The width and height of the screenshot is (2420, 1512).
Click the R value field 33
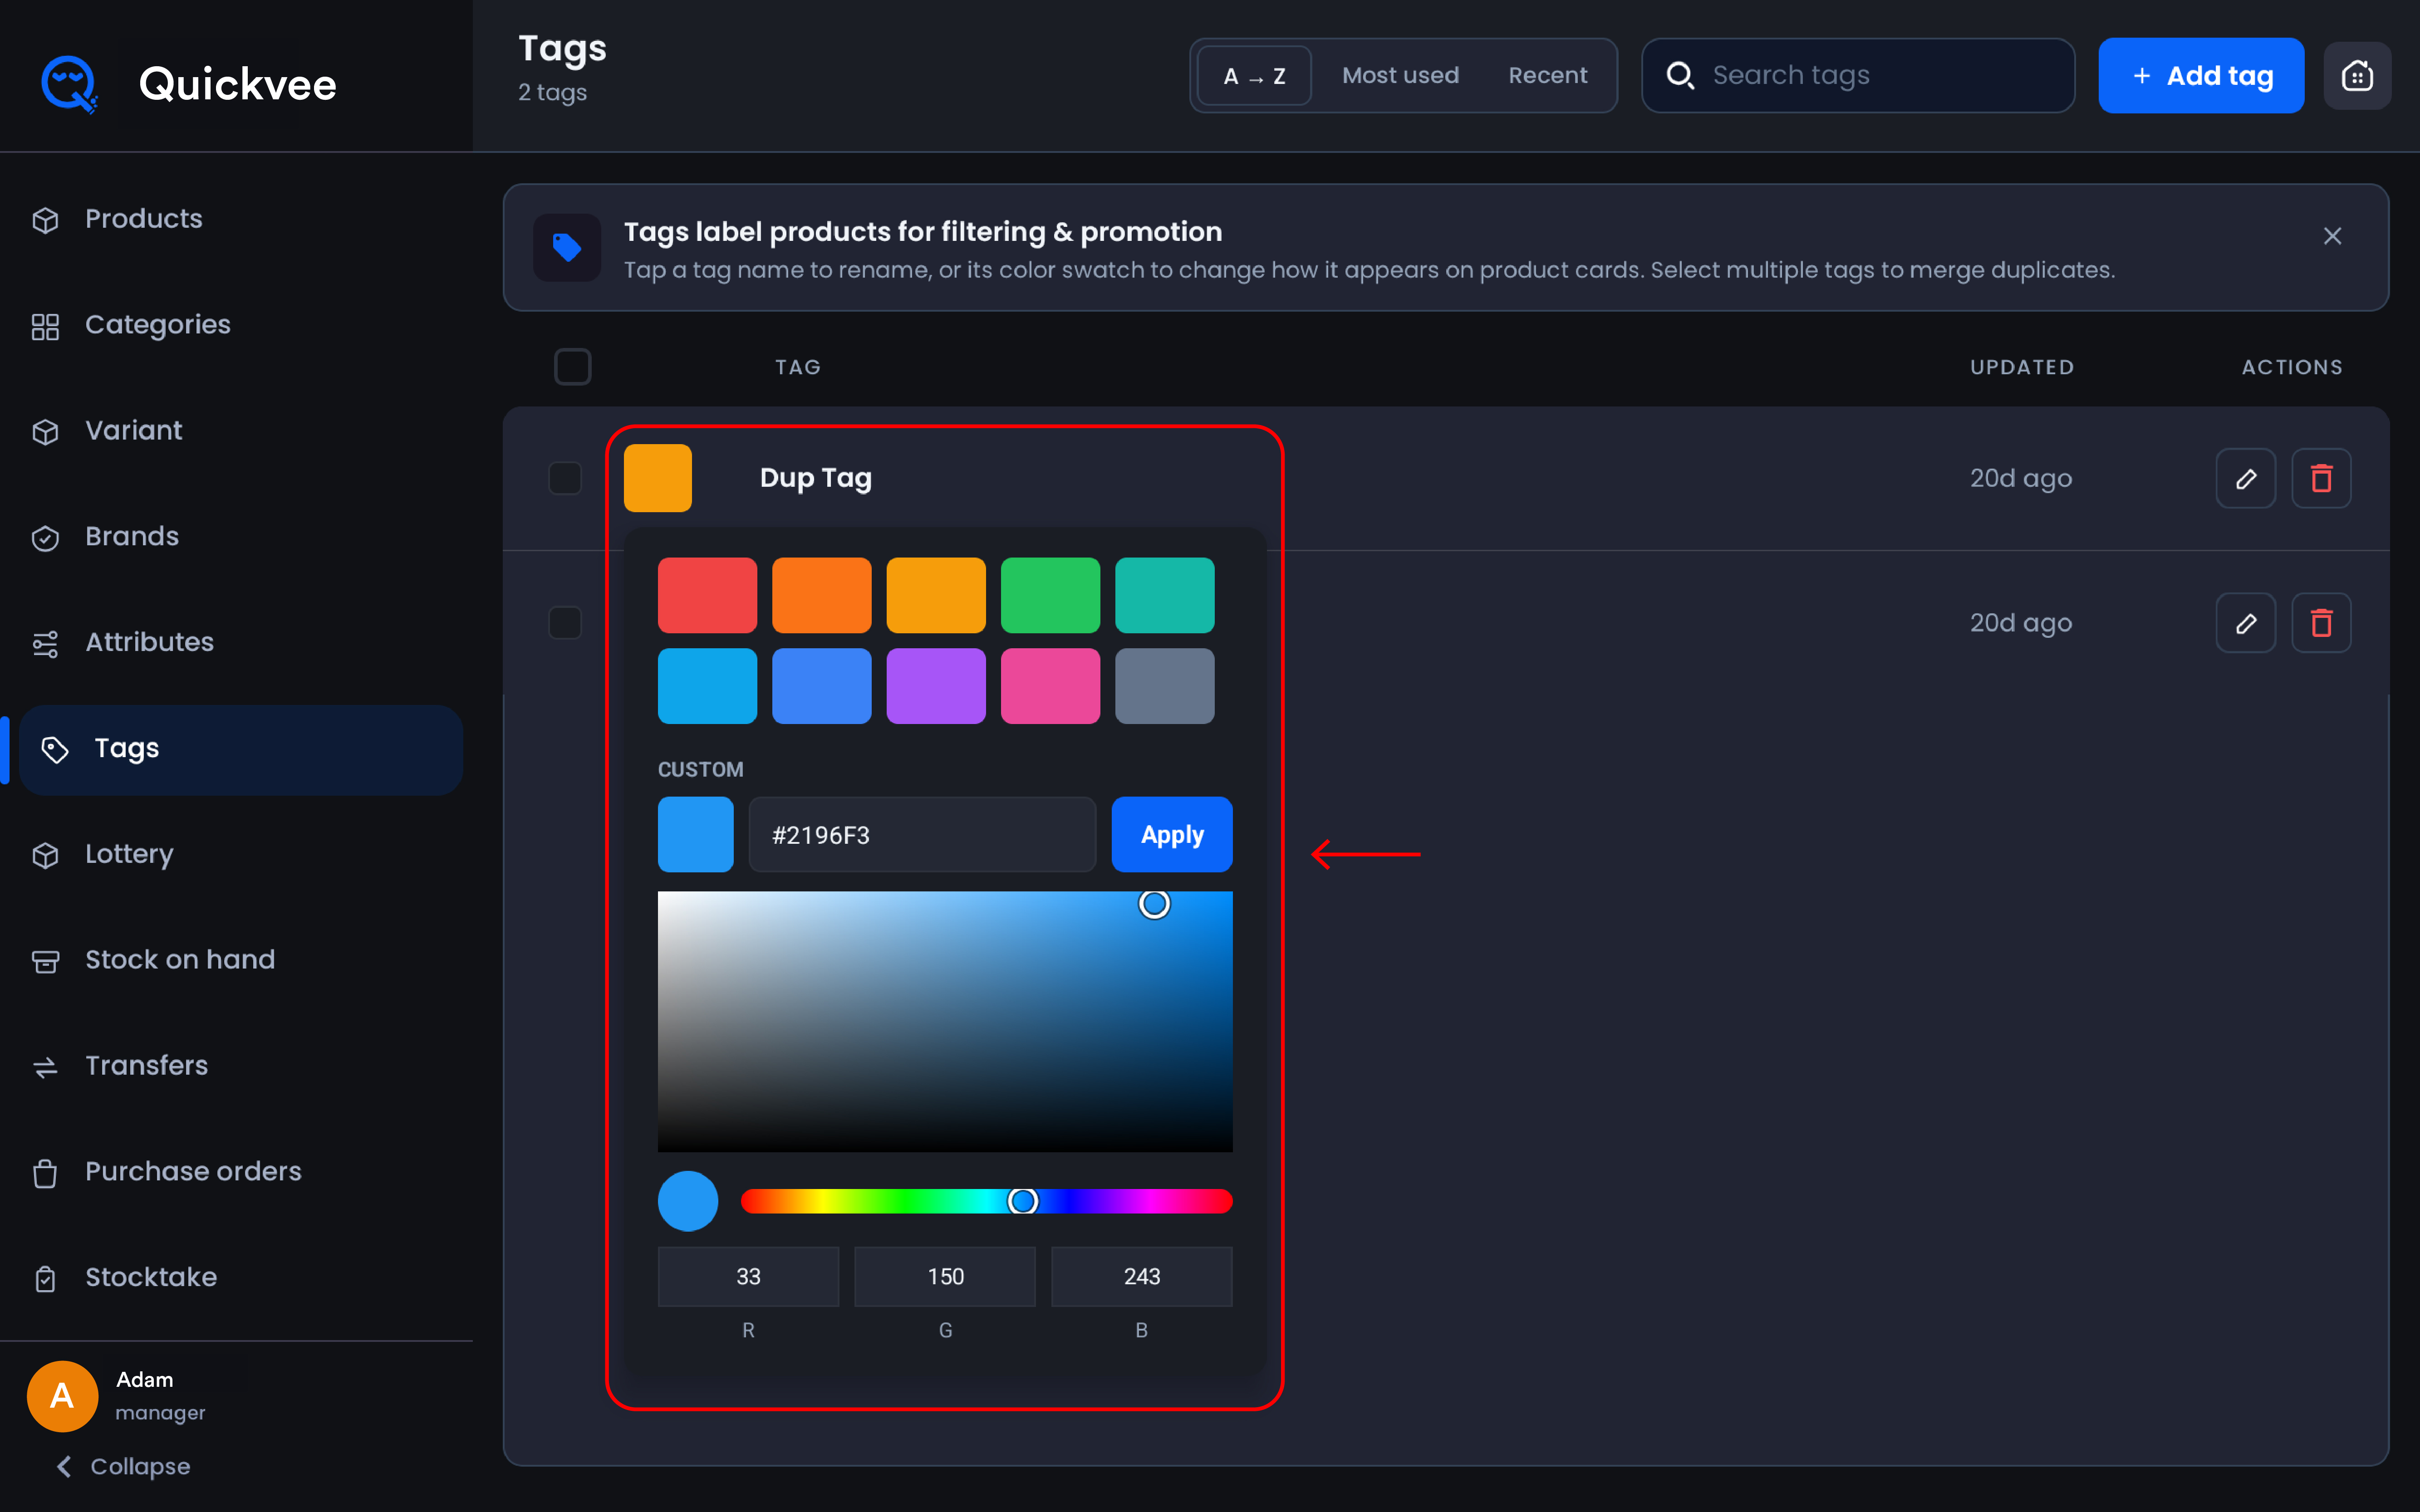(x=748, y=1276)
